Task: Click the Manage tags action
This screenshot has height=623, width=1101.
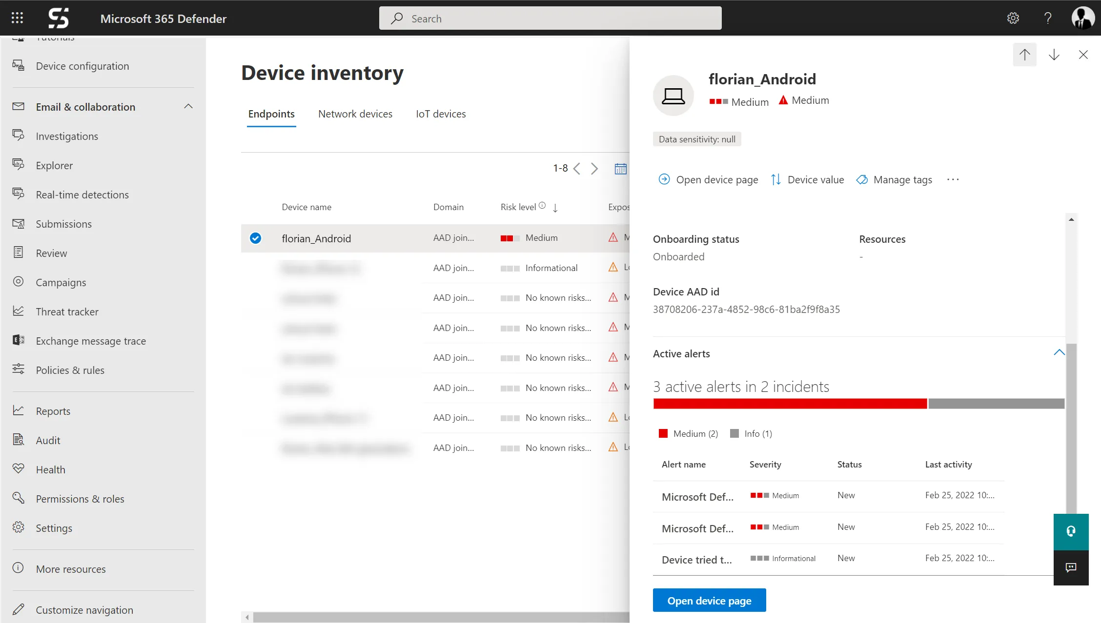Action: pyautogui.click(x=894, y=179)
